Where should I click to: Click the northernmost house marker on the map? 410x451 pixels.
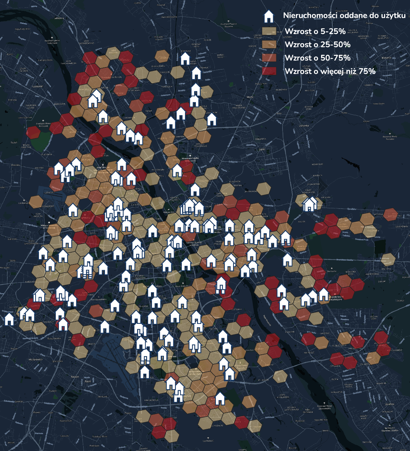click(185, 59)
